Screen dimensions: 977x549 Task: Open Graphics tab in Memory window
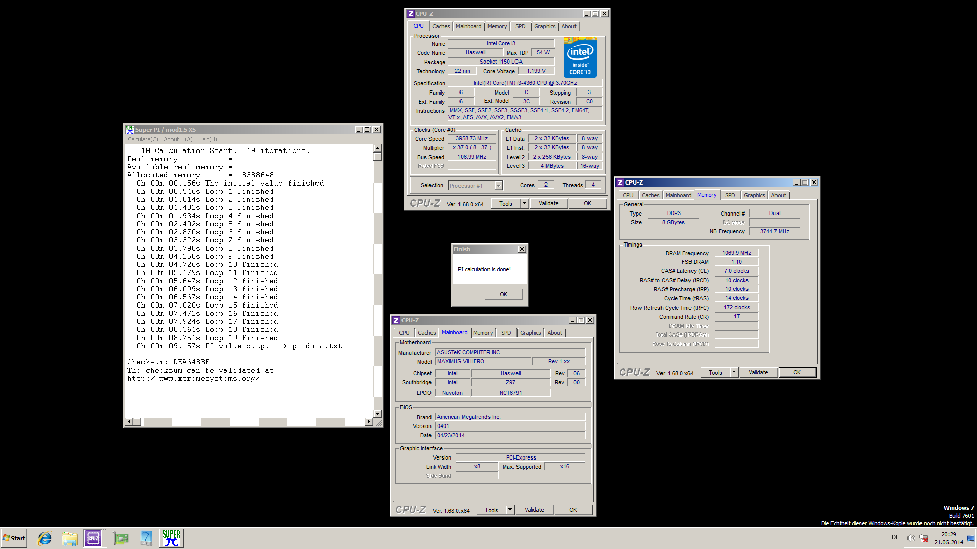(x=754, y=195)
